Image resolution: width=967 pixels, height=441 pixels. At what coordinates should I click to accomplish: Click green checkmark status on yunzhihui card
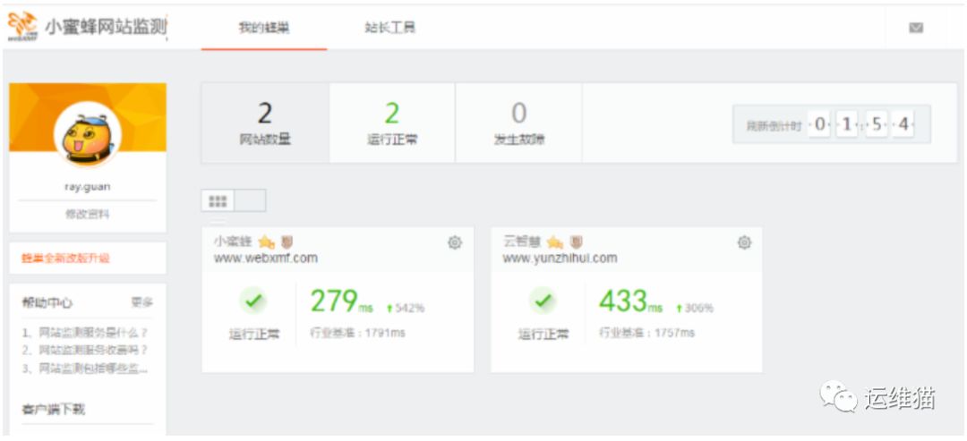(543, 301)
